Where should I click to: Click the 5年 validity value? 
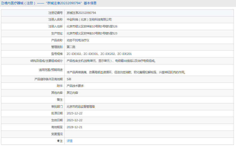tap(69, 79)
